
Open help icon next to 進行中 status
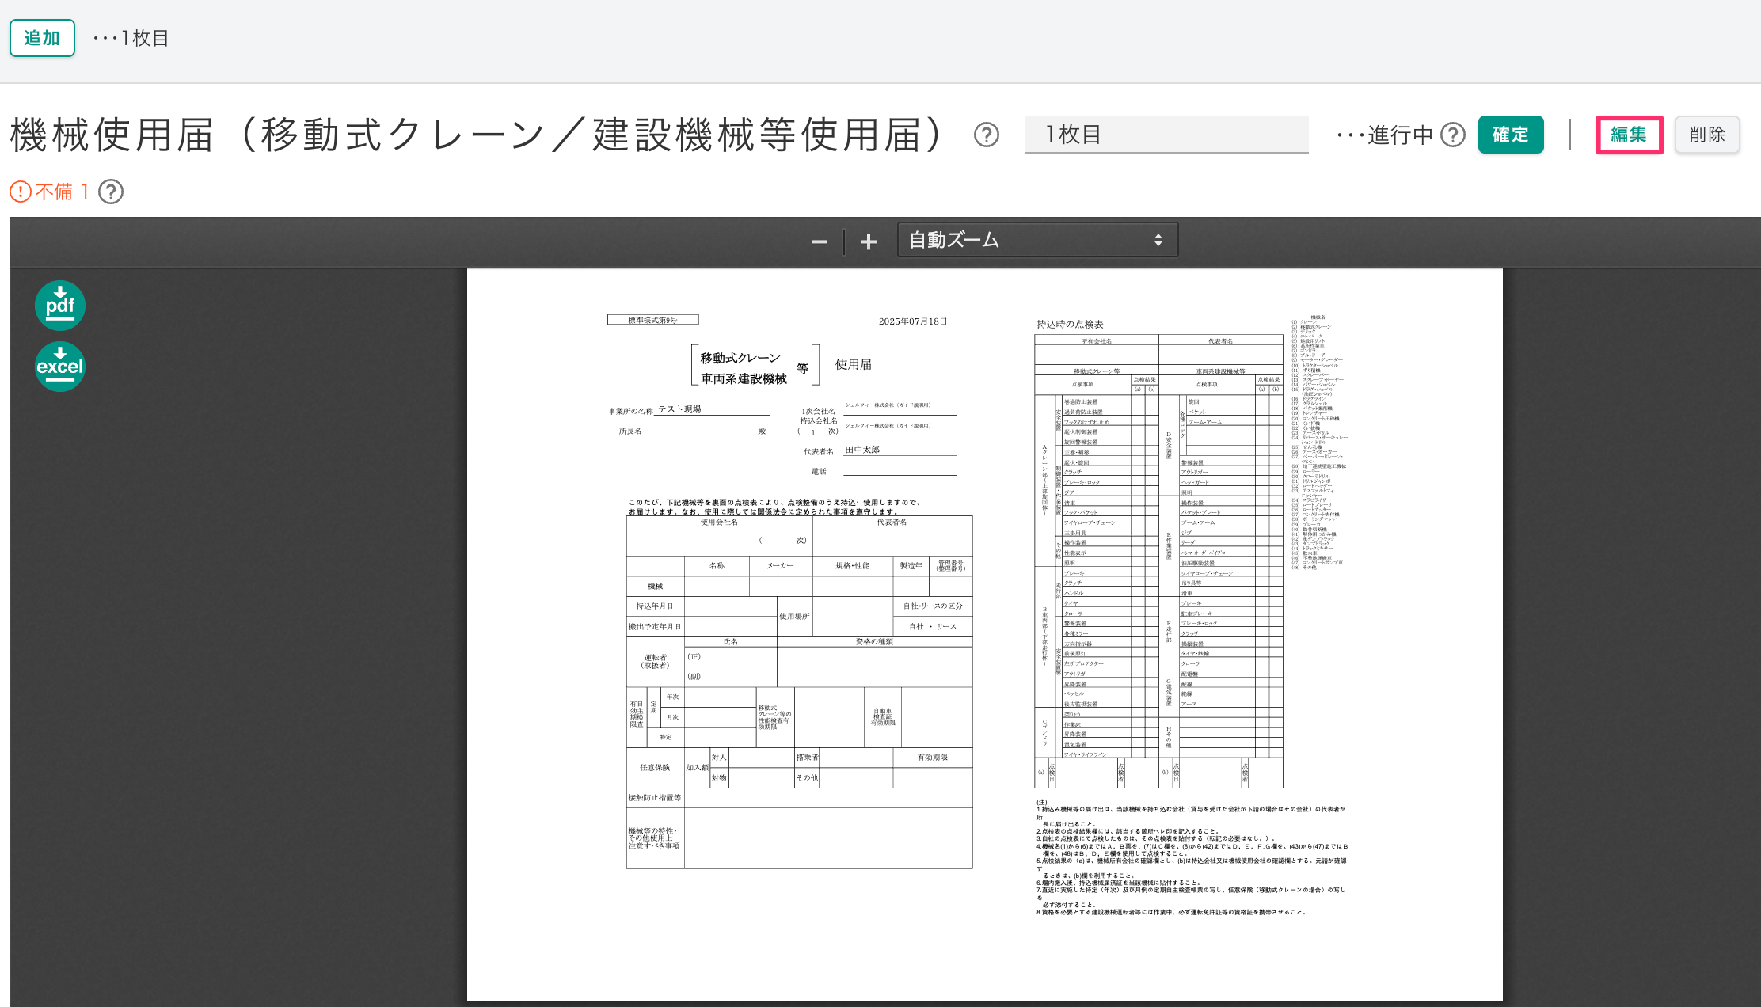tap(1453, 135)
